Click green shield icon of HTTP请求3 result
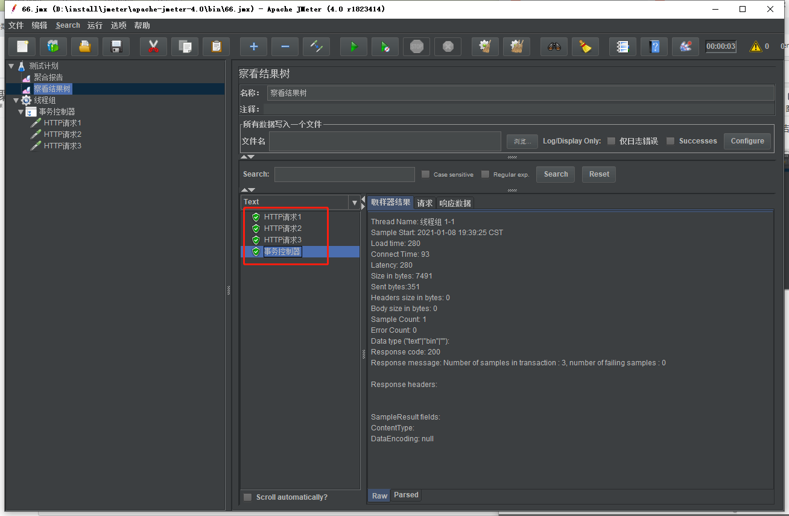Image resolution: width=789 pixels, height=516 pixels. click(x=256, y=240)
